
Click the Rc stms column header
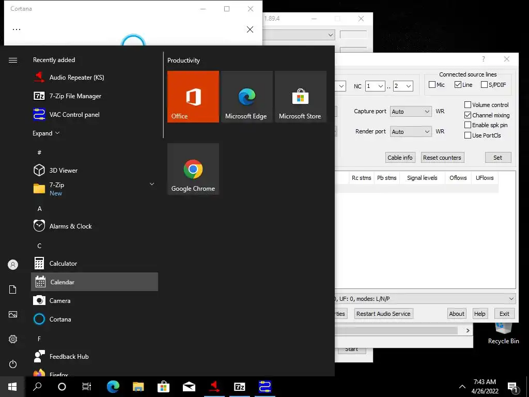click(x=361, y=178)
